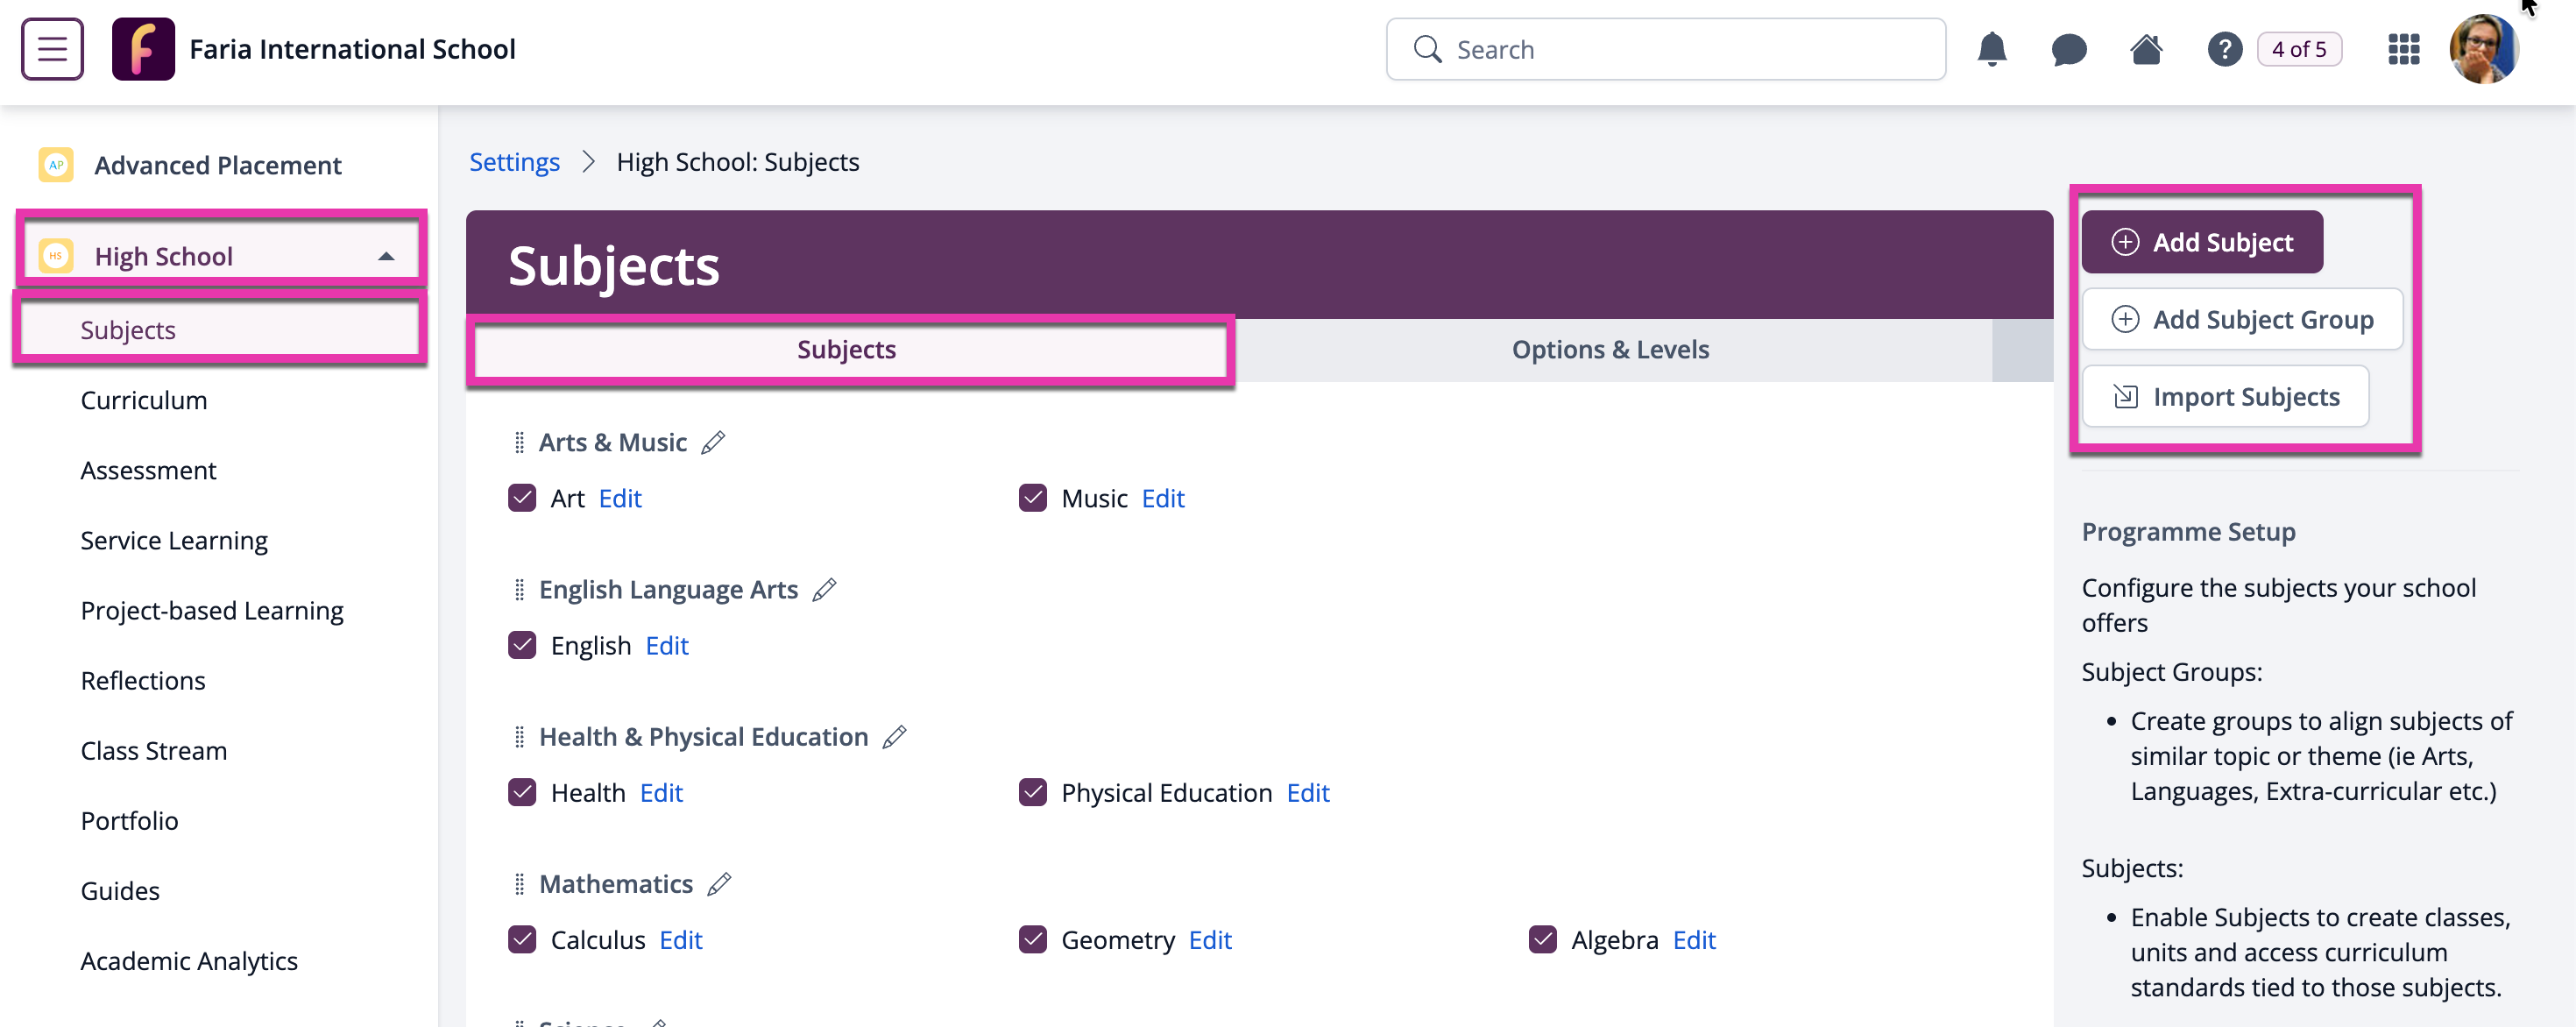The image size is (2576, 1027).
Task: Click pencil beside Health & Physical Education
Action: [x=894, y=737]
